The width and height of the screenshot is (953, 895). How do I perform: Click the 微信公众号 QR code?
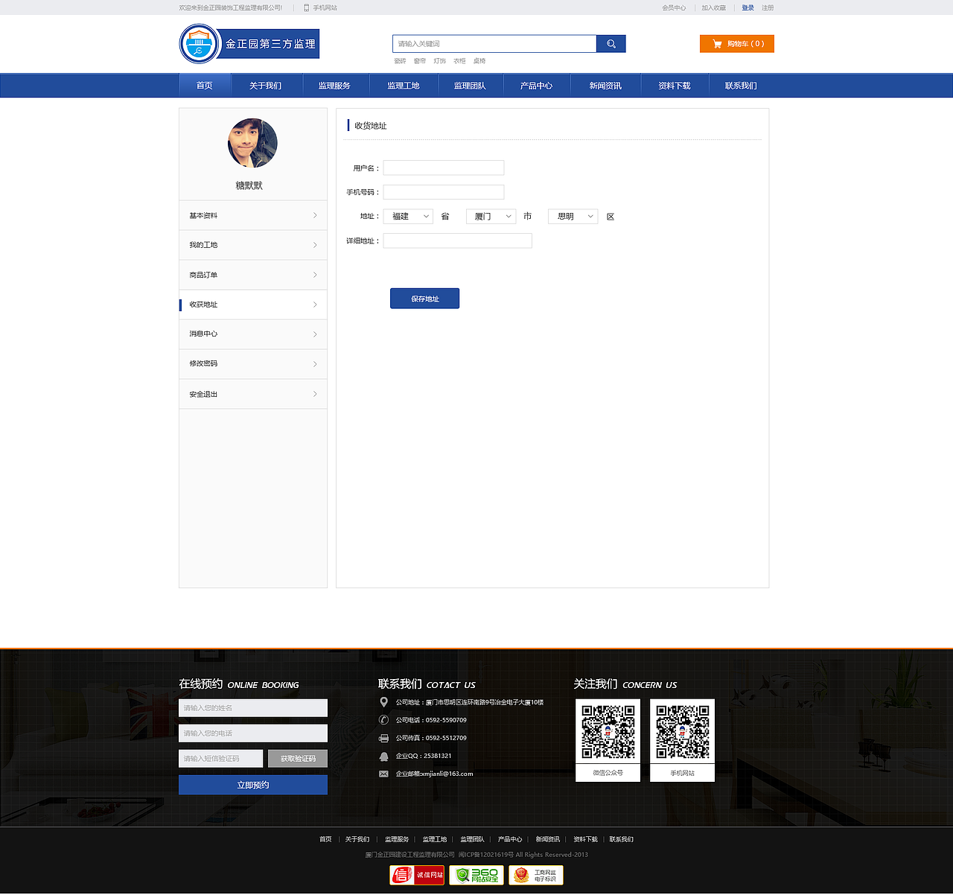[608, 732]
